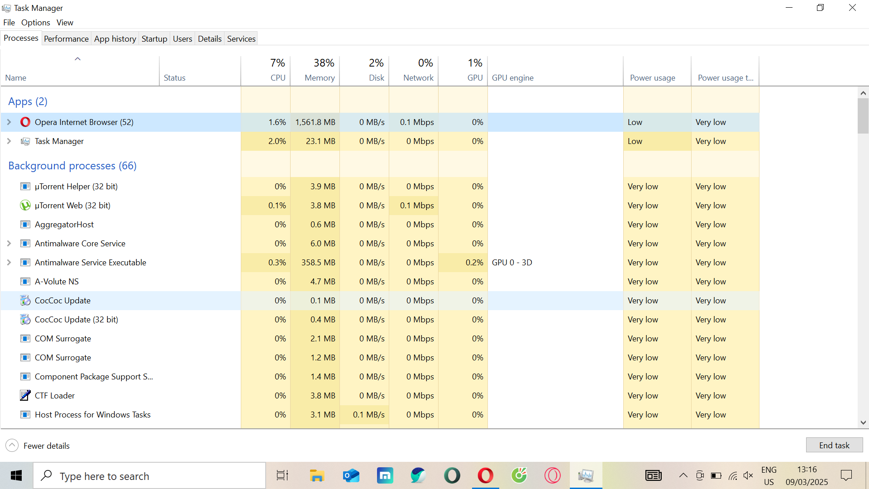Open Outlook from the taskbar
This screenshot has width=869, height=489.
[x=351, y=476]
